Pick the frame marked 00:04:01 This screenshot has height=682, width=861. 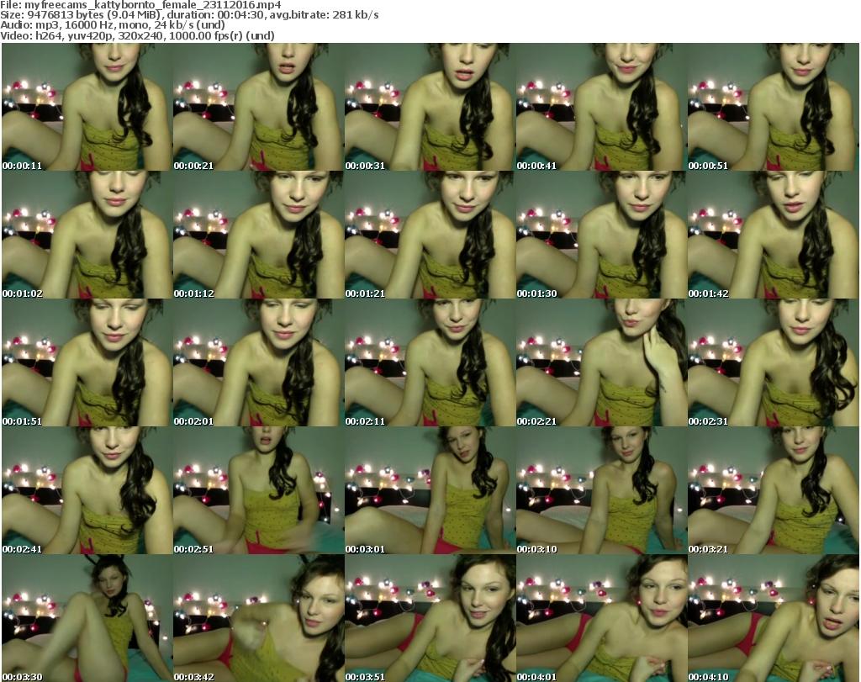[602, 618]
